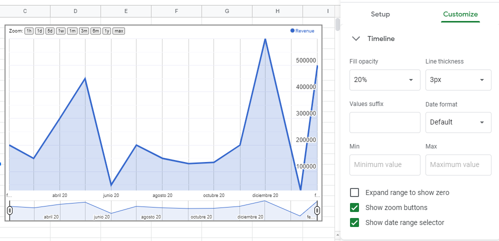Screen dimensions: 499x241
Task: Select the 1w zoom range
Action: pos(61,31)
